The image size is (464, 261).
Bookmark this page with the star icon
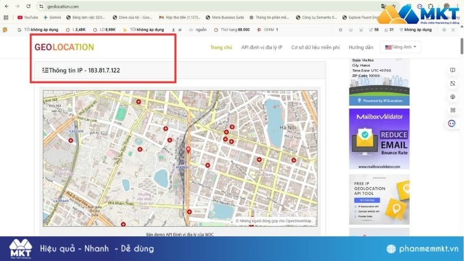(394, 6)
